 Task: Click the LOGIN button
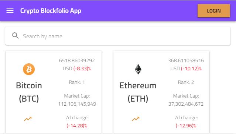click(214, 11)
